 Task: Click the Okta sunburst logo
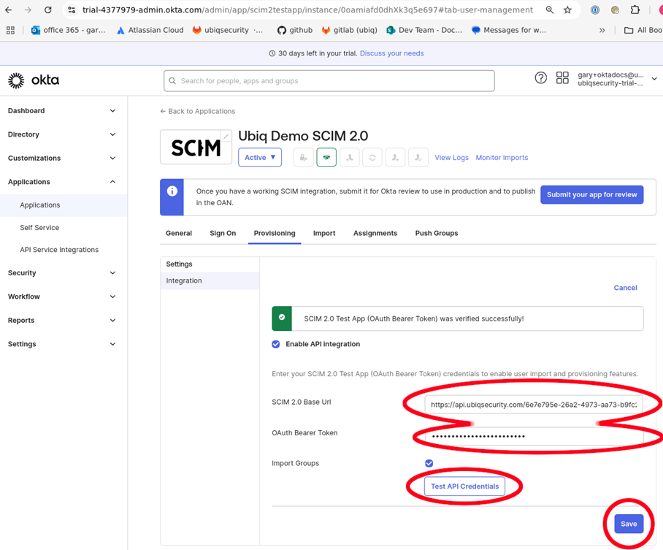[x=16, y=80]
